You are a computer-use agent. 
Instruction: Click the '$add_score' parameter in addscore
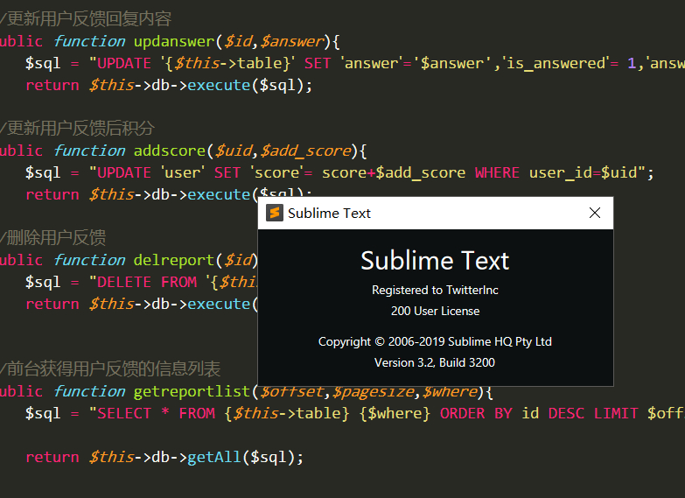(305, 151)
